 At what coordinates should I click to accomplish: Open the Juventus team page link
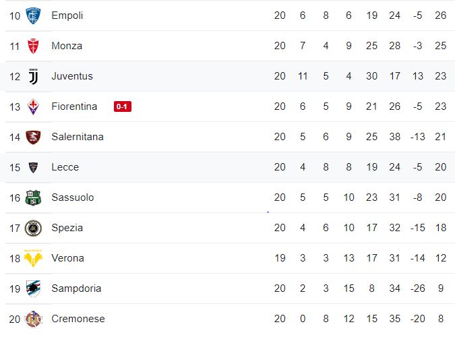pos(72,76)
